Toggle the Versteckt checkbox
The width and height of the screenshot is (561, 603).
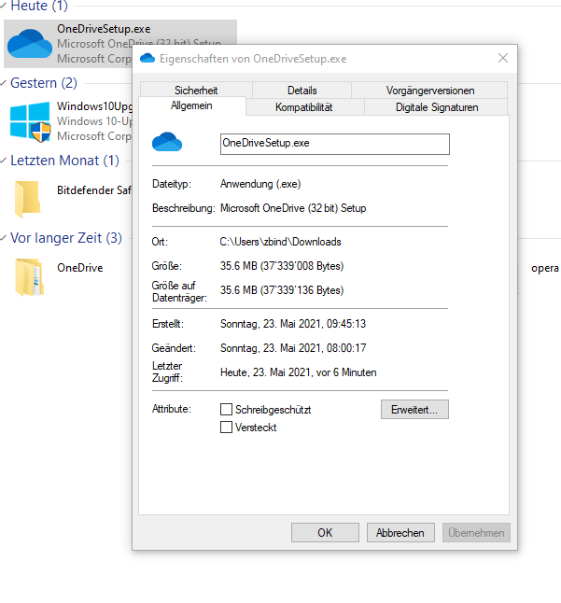[226, 427]
